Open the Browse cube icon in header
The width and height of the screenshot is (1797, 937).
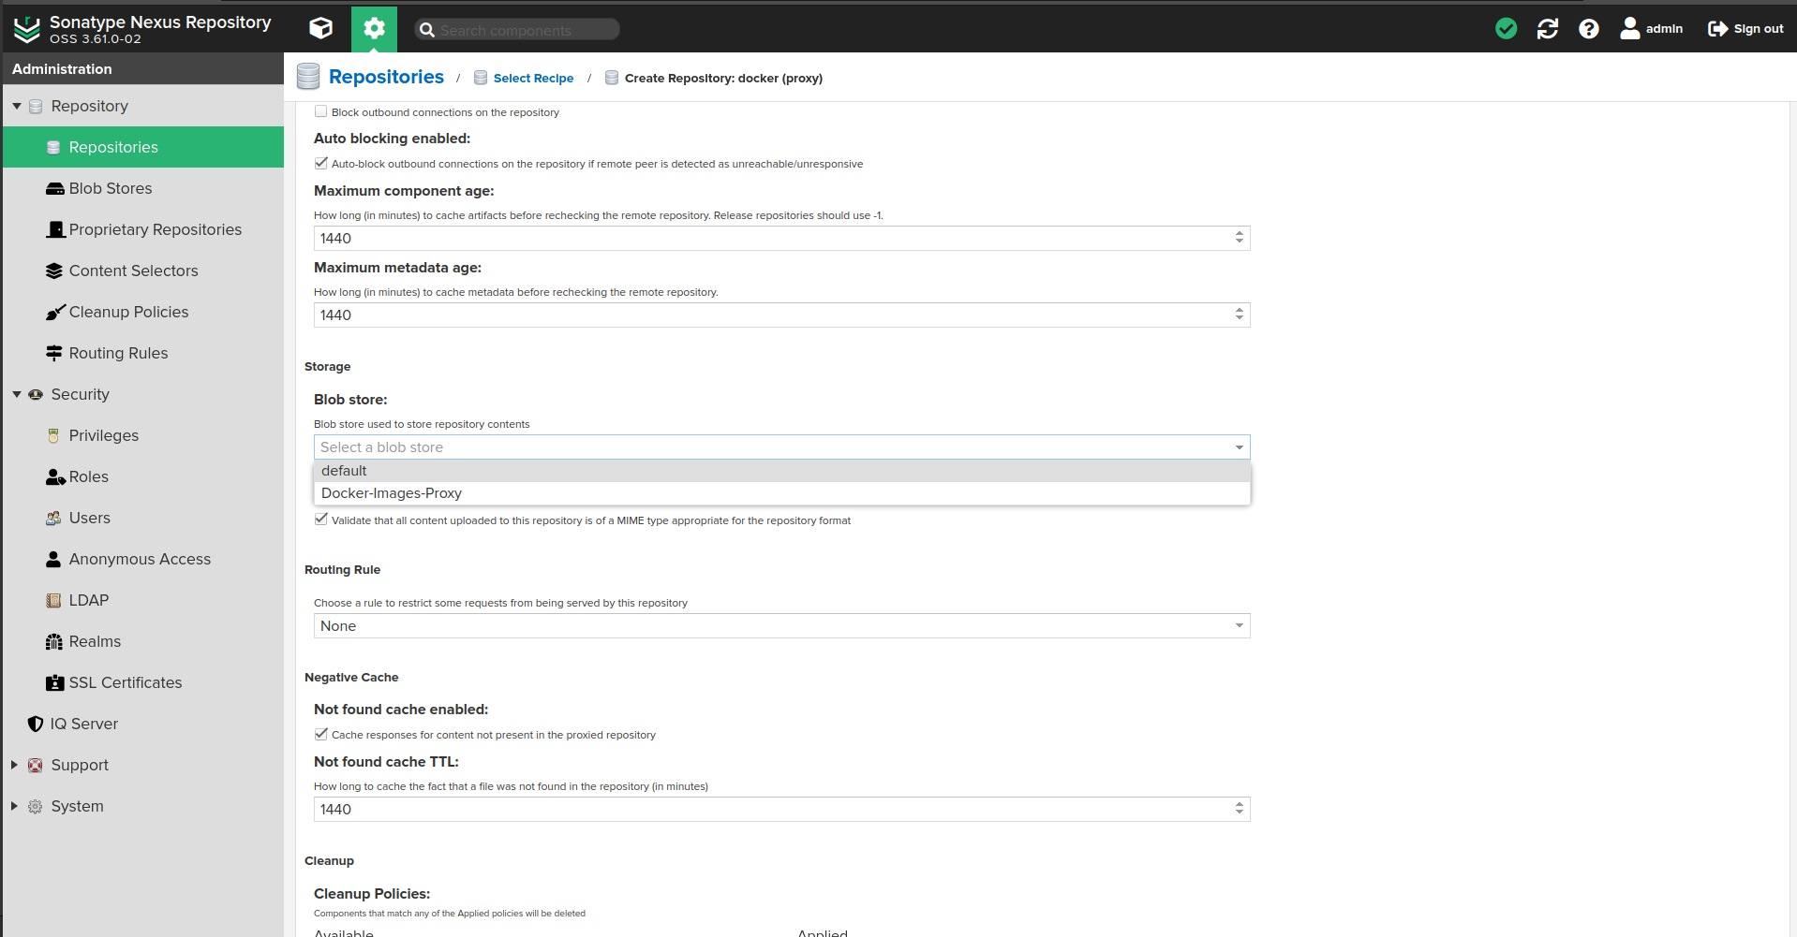click(320, 28)
